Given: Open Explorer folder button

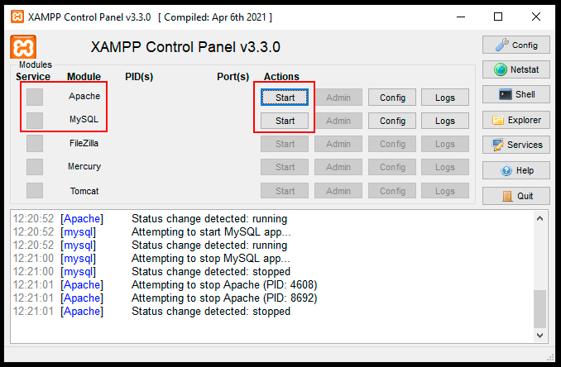Looking at the screenshot, I should tap(515, 120).
